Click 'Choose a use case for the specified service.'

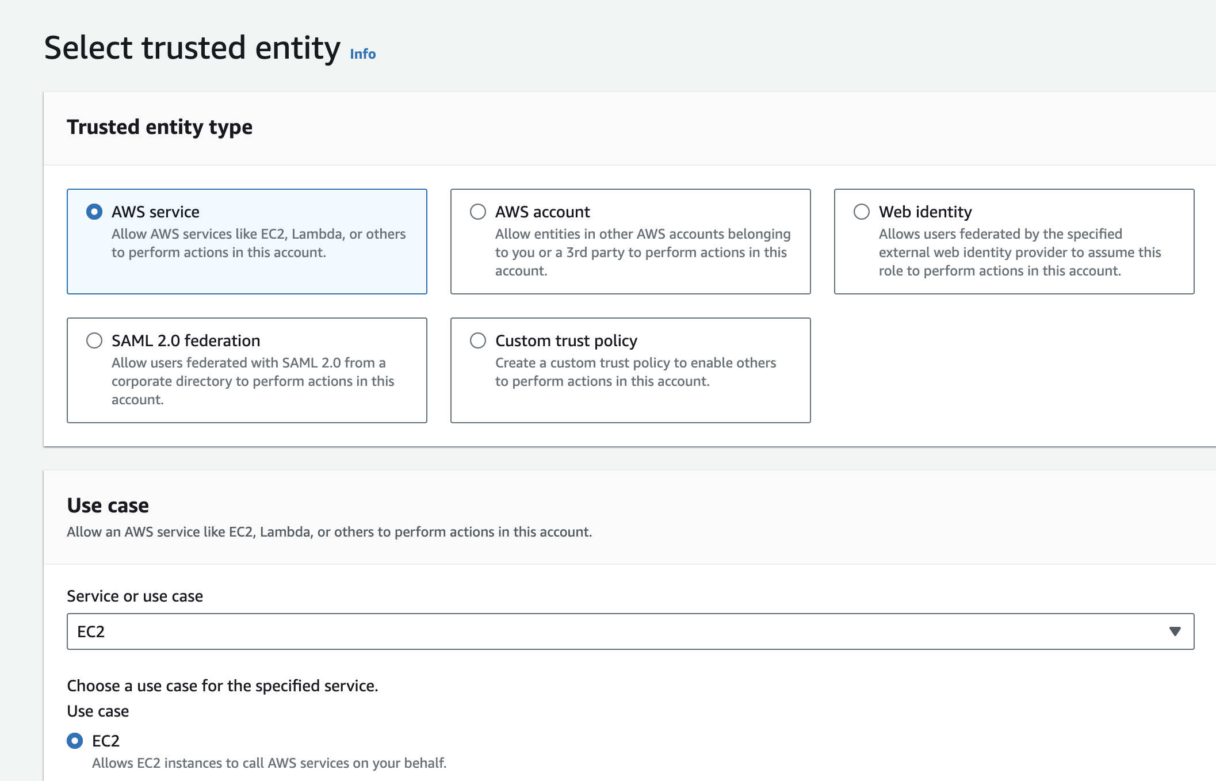[x=223, y=686]
